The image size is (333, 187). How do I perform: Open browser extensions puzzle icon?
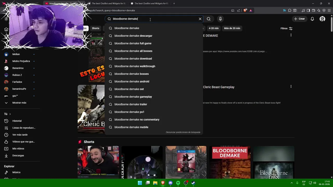290,10
